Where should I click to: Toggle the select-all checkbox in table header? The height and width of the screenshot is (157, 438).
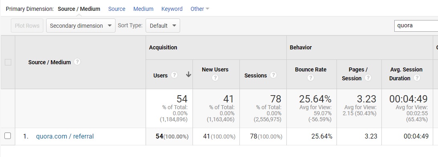point(8,62)
